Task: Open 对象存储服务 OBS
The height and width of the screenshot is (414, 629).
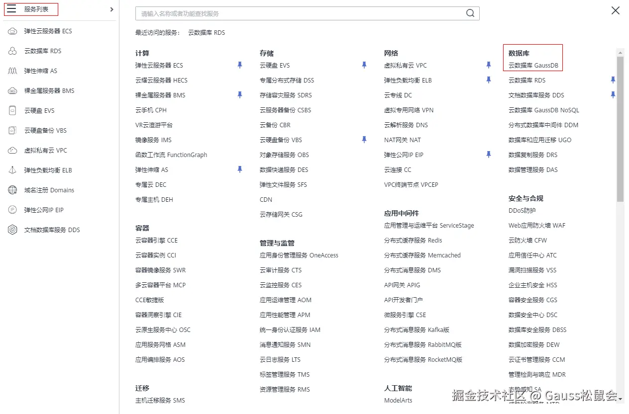Action: [284, 155]
